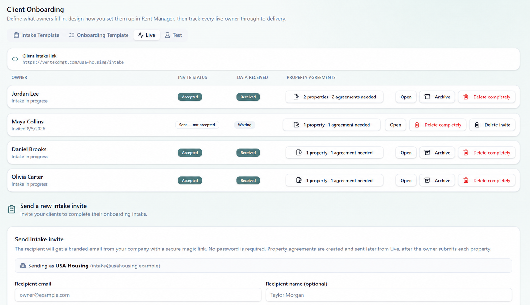Open Jordan Lee's onboarding record

point(406,97)
